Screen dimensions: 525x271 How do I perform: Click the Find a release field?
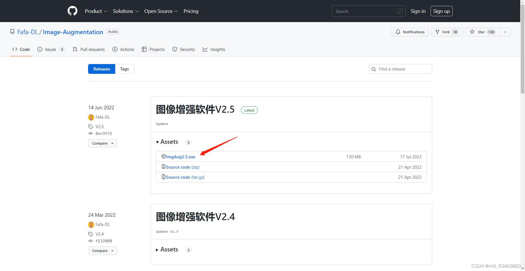click(400, 69)
